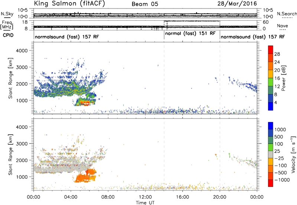Click 100 on the Velocity colorbar

tap(279, 144)
